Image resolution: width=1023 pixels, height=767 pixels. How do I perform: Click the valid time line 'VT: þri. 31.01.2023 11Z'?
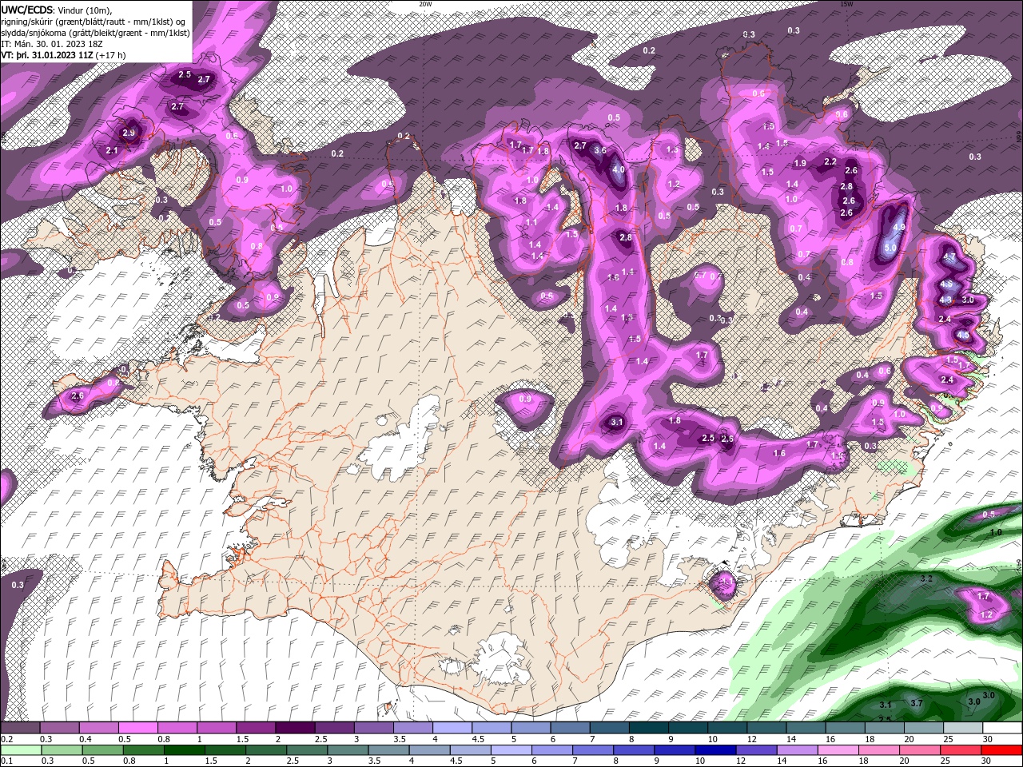click(x=47, y=55)
